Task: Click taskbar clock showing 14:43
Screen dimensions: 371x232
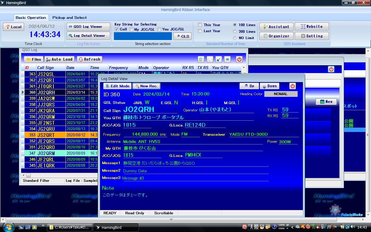Action: pyautogui.click(x=362, y=227)
